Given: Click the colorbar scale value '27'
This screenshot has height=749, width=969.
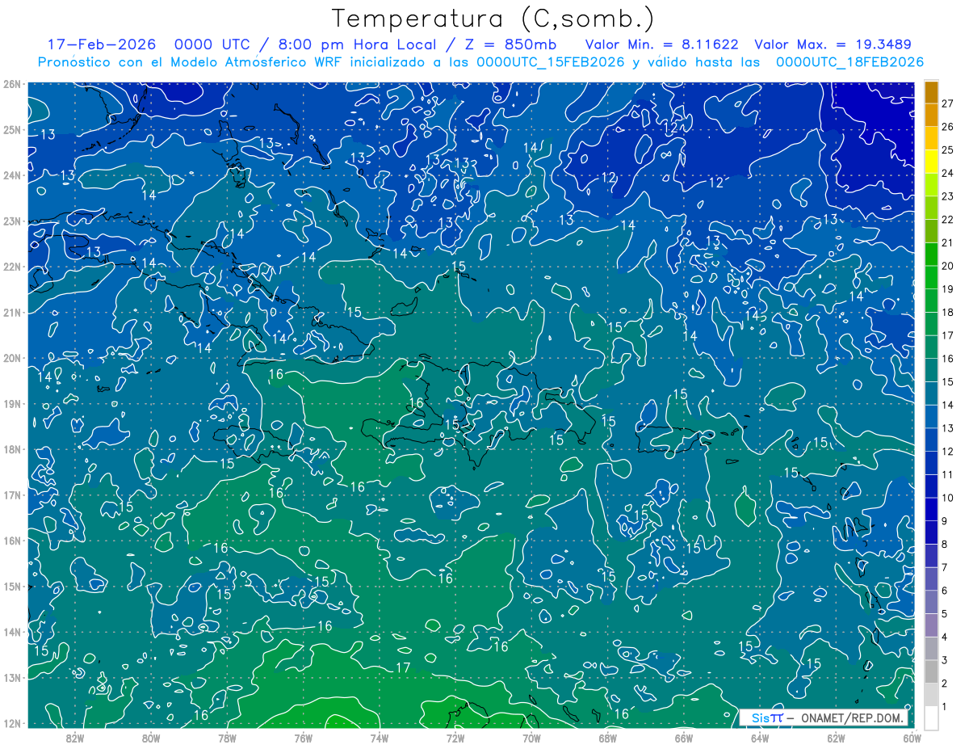Looking at the screenshot, I should (x=948, y=103).
